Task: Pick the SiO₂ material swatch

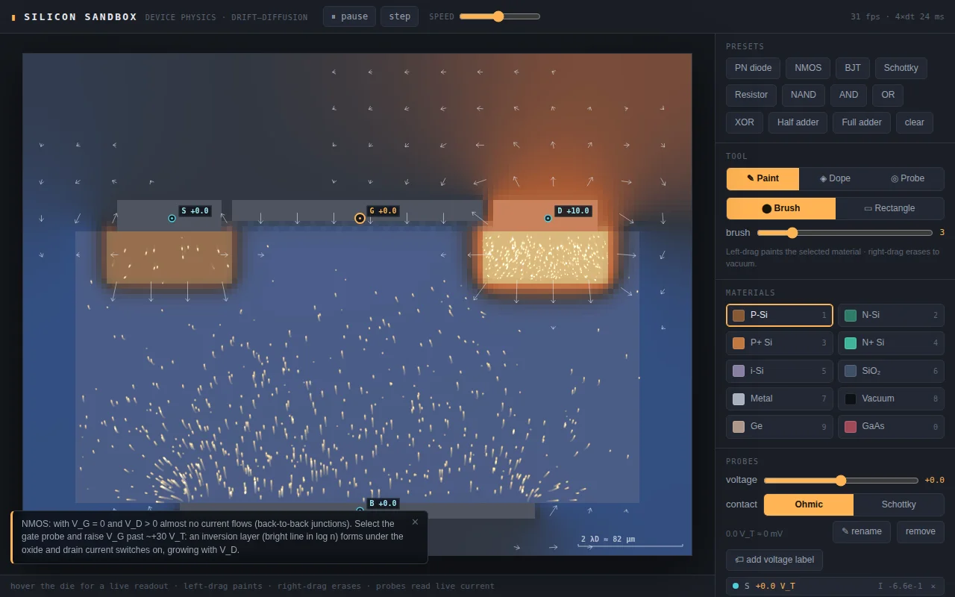Action: [x=891, y=371]
